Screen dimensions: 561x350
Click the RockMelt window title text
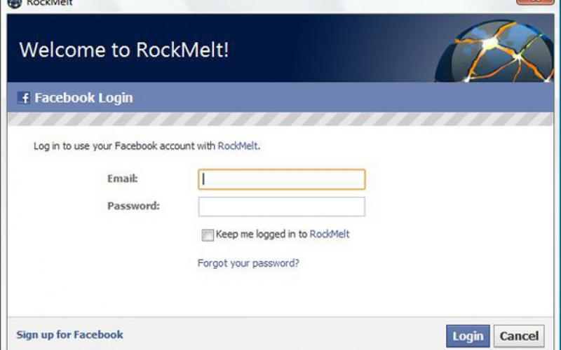pos(49,3)
